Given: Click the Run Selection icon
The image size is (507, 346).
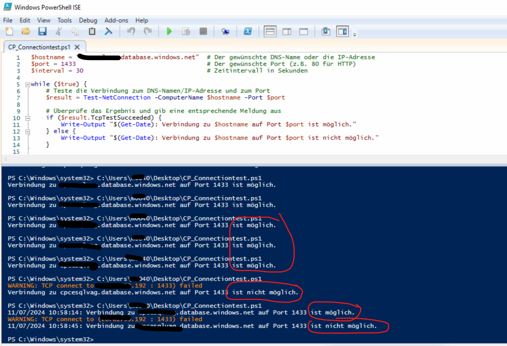Looking at the screenshot, I should (x=186, y=32).
